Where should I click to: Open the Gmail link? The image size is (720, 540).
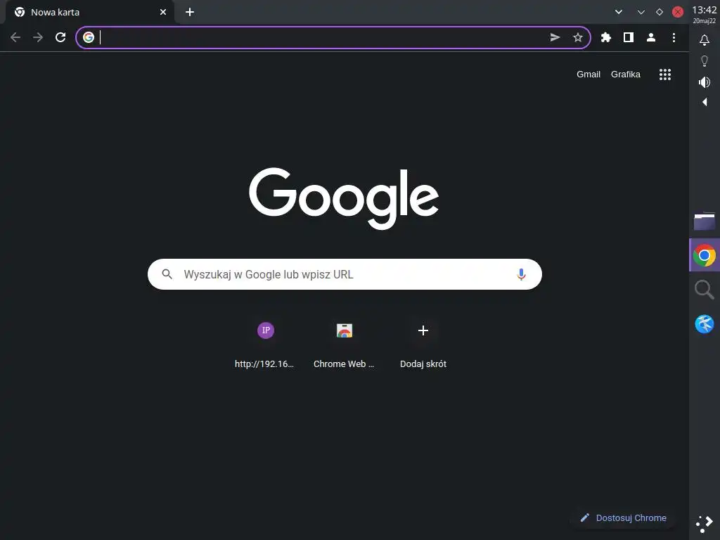[589, 75]
